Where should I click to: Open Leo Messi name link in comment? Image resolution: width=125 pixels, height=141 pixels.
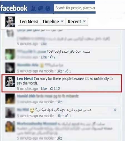point(25,79)
